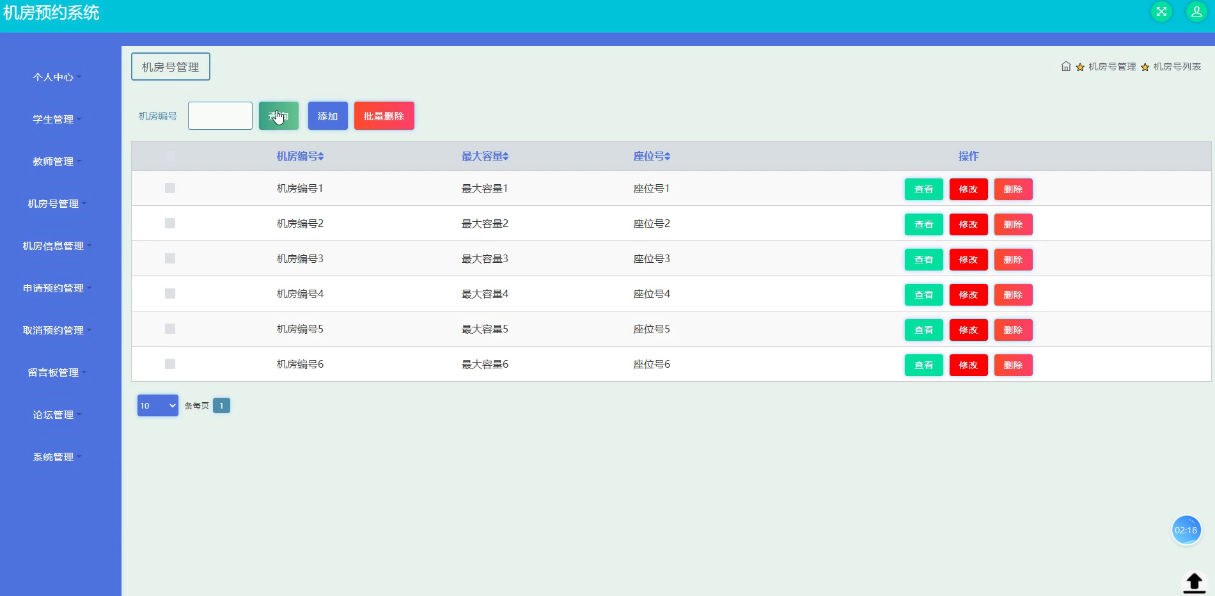Edit the 机房编号3 row with 修改
The image size is (1215, 596).
(969, 260)
